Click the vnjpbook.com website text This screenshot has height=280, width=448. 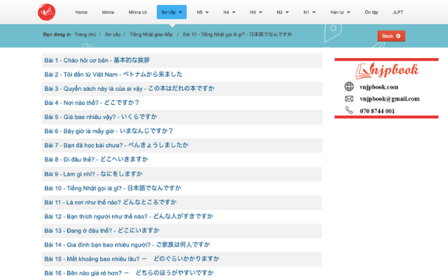pyautogui.click(x=379, y=87)
